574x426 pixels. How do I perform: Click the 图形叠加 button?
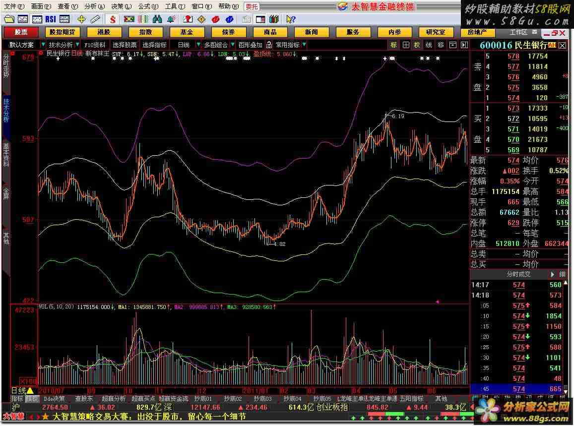251,45
